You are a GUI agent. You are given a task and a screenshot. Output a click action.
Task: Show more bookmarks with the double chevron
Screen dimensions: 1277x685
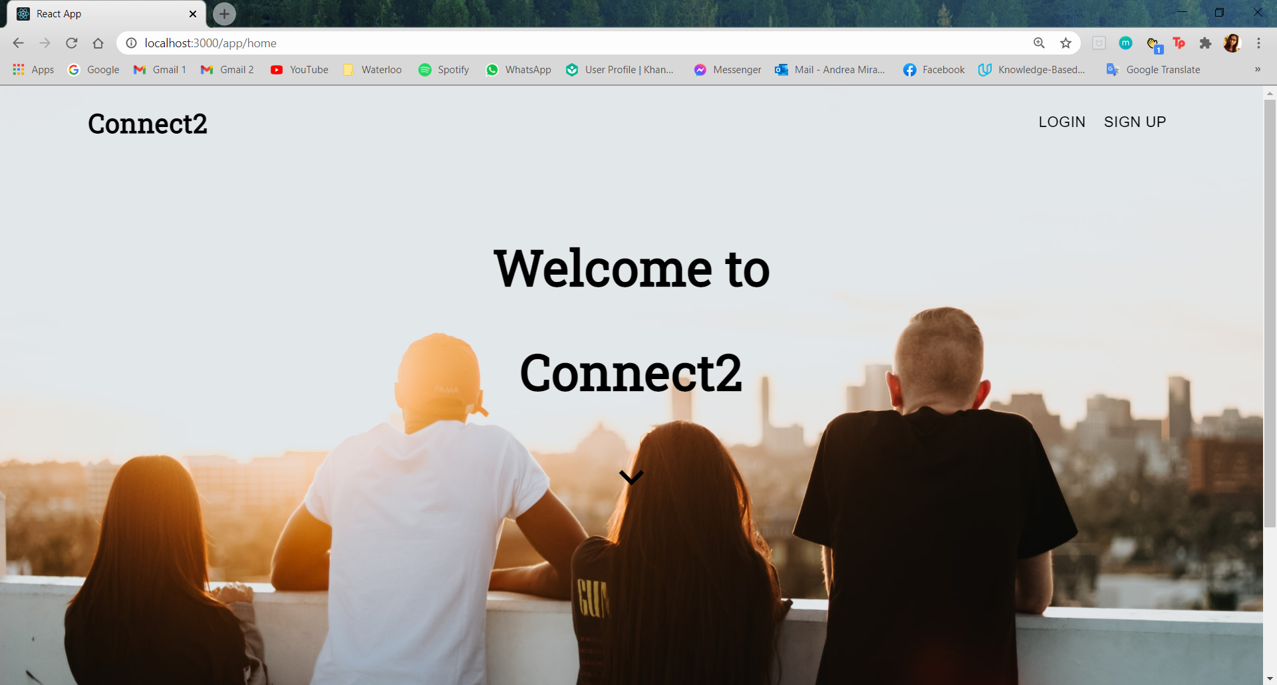1257,69
